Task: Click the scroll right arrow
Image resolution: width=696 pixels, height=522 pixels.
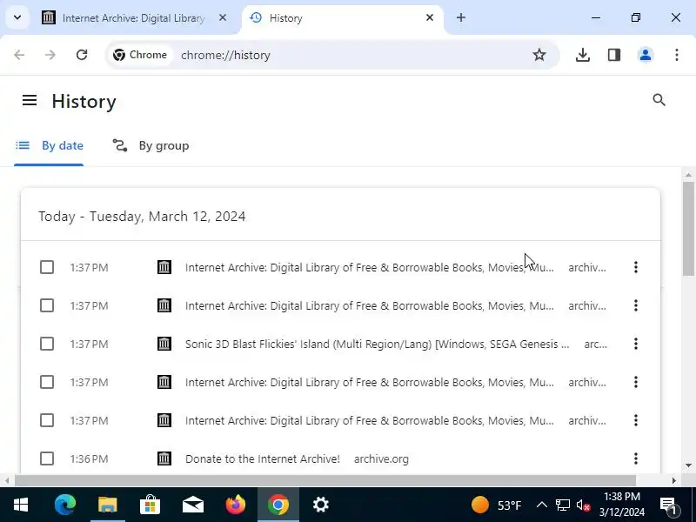Action: pyautogui.click(x=673, y=481)
